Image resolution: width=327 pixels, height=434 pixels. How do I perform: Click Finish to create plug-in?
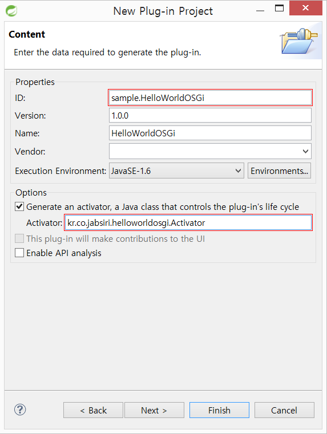pyautogui.click(x=219, y=410)
